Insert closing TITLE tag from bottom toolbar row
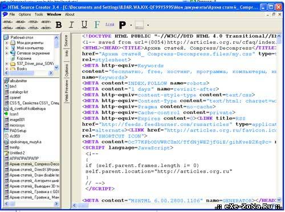The image size is (285, 212). click(33, 28)
